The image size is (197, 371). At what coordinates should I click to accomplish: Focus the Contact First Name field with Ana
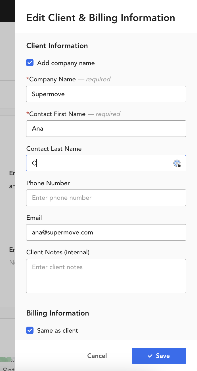tap(106, 129)
